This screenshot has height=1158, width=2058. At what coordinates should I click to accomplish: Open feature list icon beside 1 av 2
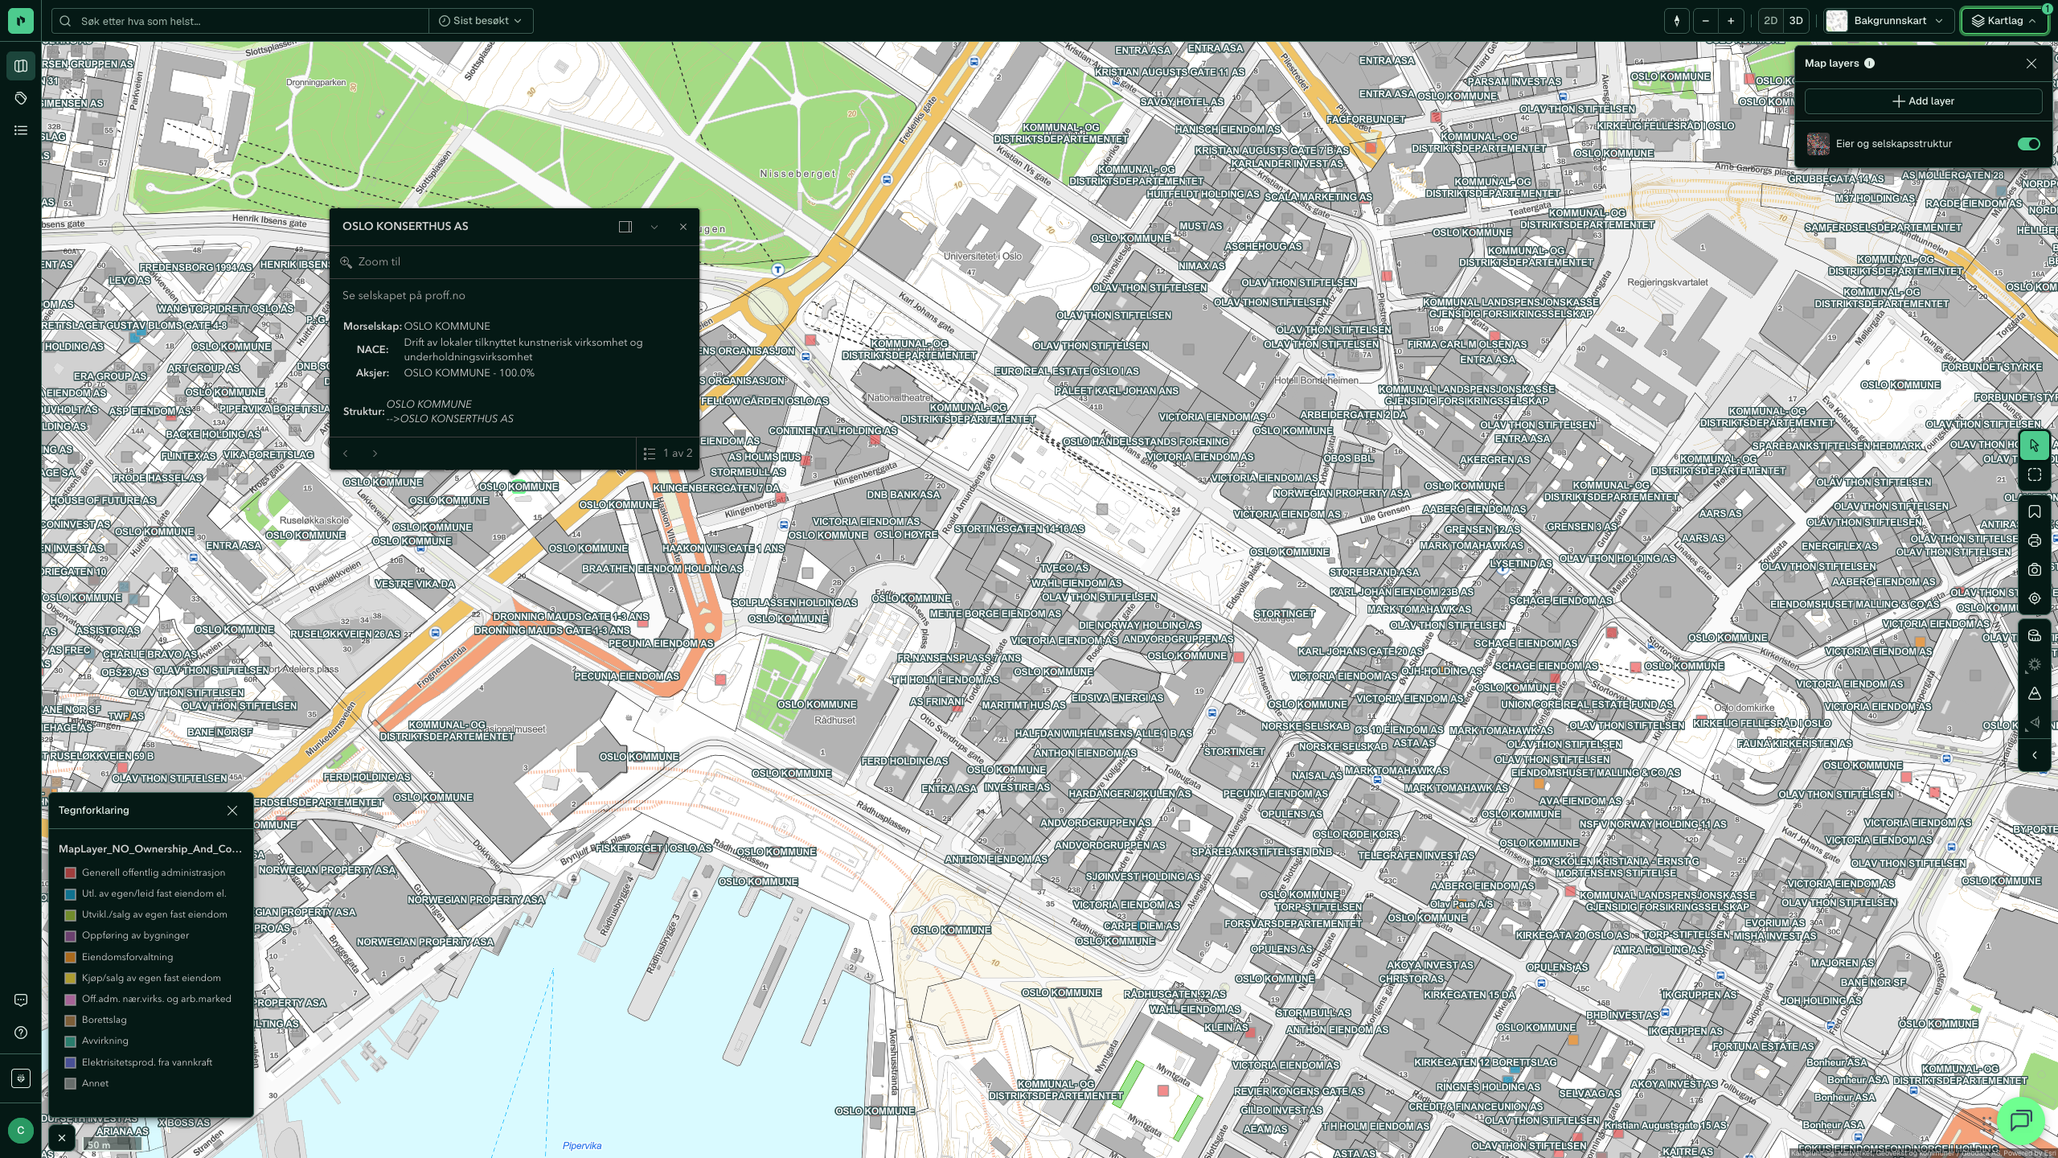click(x=650, y=454)
